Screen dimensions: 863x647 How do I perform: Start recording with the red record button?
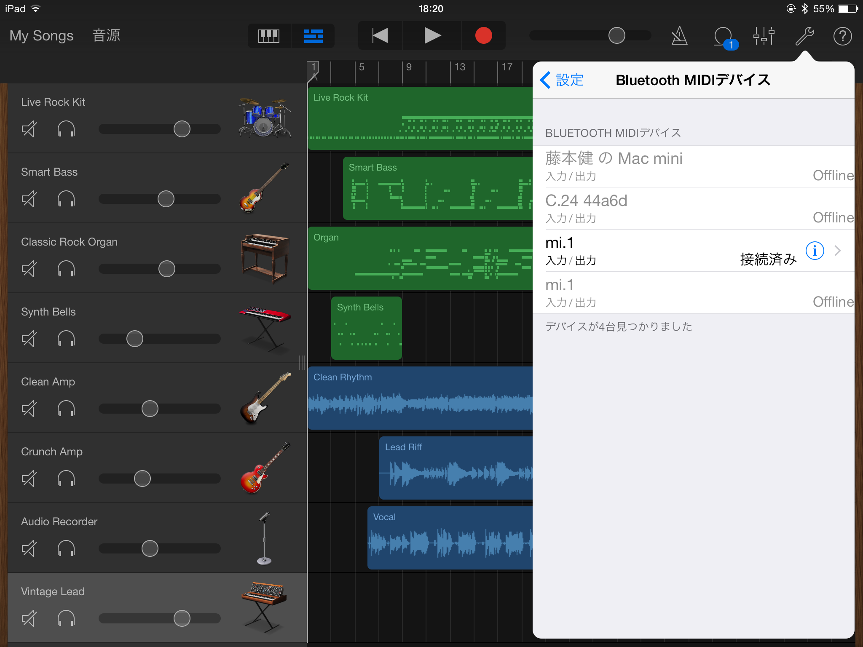click(483, 36)
